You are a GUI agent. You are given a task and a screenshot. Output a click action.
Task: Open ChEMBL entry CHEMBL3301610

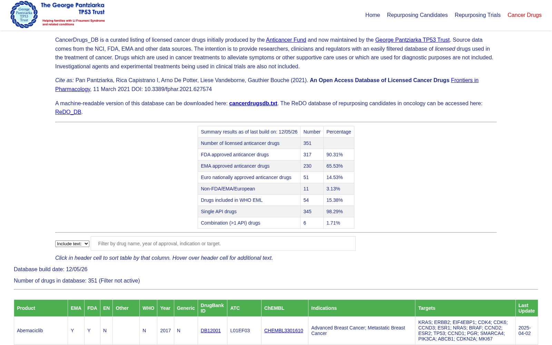pos(284,331)
